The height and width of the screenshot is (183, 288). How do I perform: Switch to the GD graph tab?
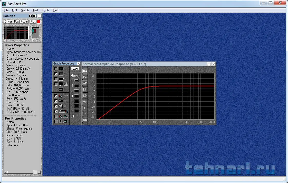tap(85, 120)
